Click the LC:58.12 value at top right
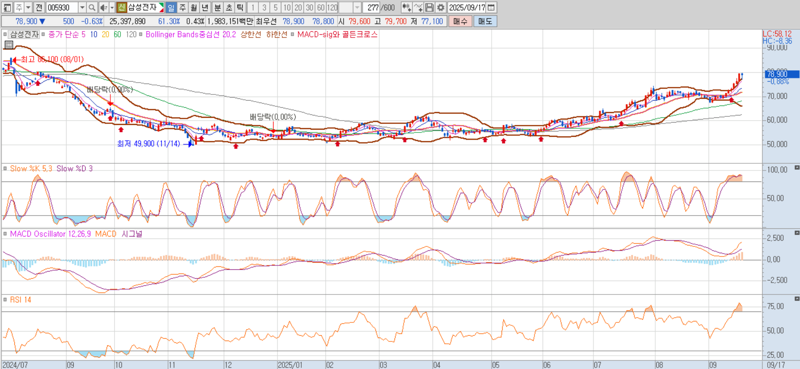The width and height of the screenshot is (800, 369). click(777, 34)
